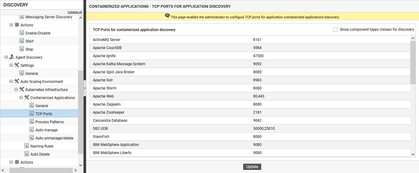Click the play icon beside the bottom Actions node

click(x=17, y=162)
